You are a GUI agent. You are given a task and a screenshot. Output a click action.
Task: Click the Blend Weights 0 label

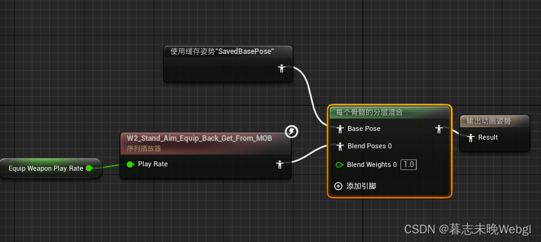pos(372,165)
